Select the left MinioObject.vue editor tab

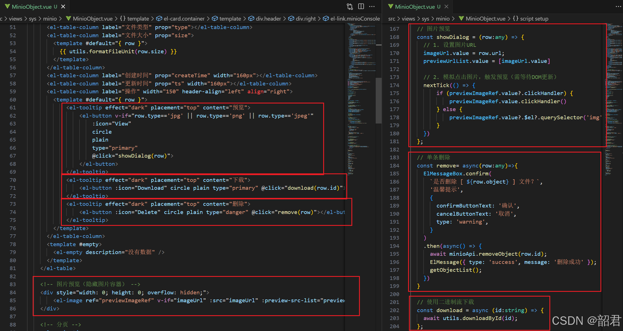pos(32,6)
